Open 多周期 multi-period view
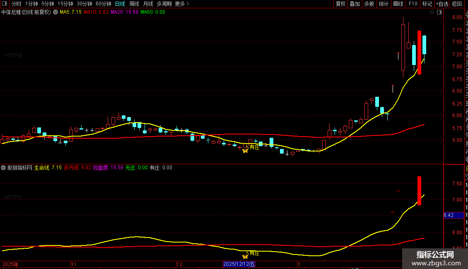The width and height of the screenshot is (468, 269). 164,4
